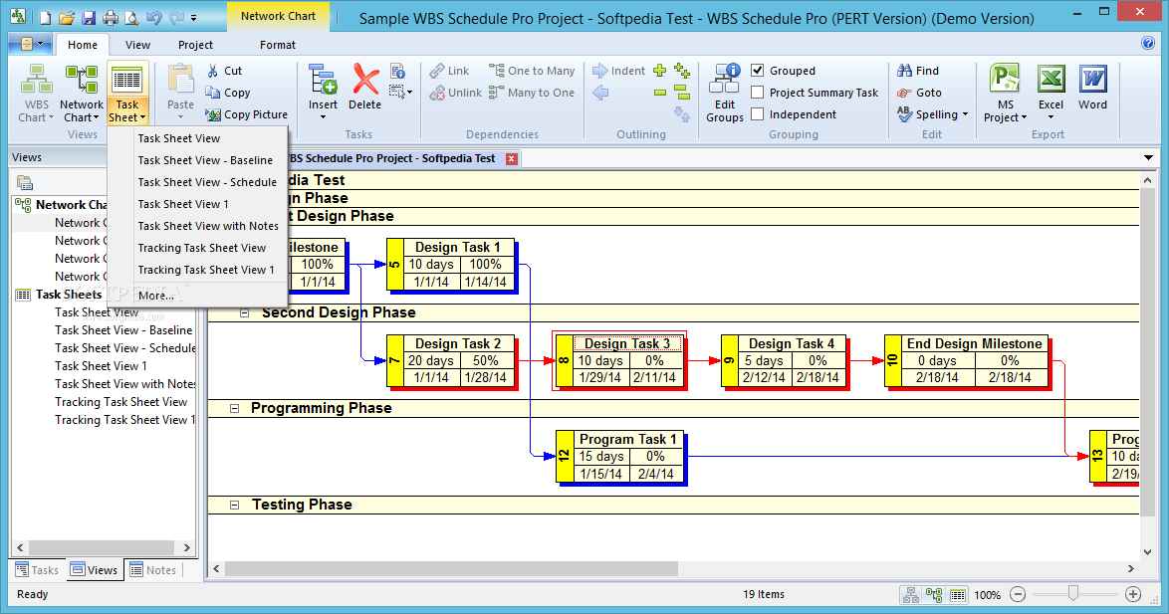Open the application menu button dropdown

(x=30, y=44)
